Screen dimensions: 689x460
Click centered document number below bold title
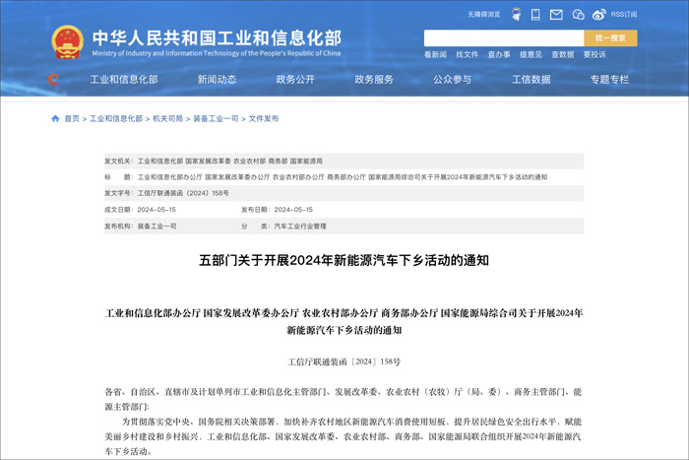[x=344, y=361]
